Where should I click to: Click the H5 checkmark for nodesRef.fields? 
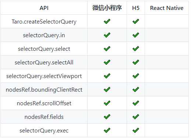pyautogui.click(x=136, y=117)
